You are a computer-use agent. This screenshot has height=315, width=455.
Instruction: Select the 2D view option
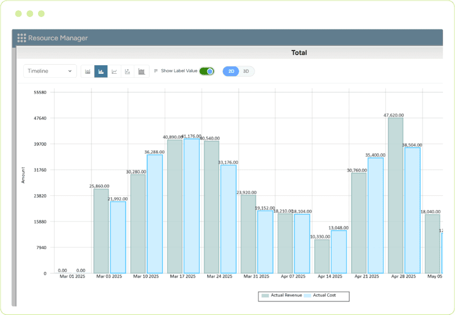[231, 72]
